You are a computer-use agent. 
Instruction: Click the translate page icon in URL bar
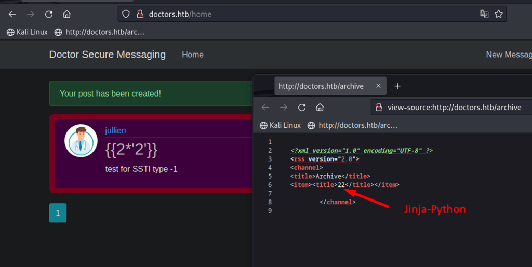484,14
